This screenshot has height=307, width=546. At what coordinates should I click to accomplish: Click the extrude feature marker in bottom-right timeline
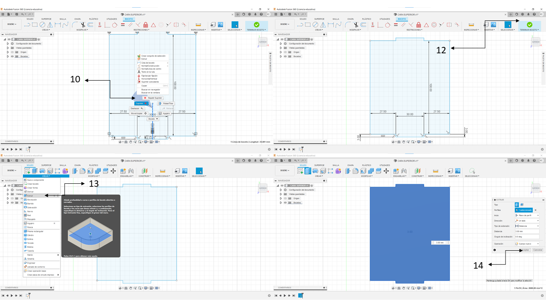tap(301, 295)
